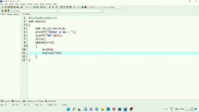This screenshot has width=199, height=112.
Task: Click the Rebuild All toolbar icon
Action: 71,7
